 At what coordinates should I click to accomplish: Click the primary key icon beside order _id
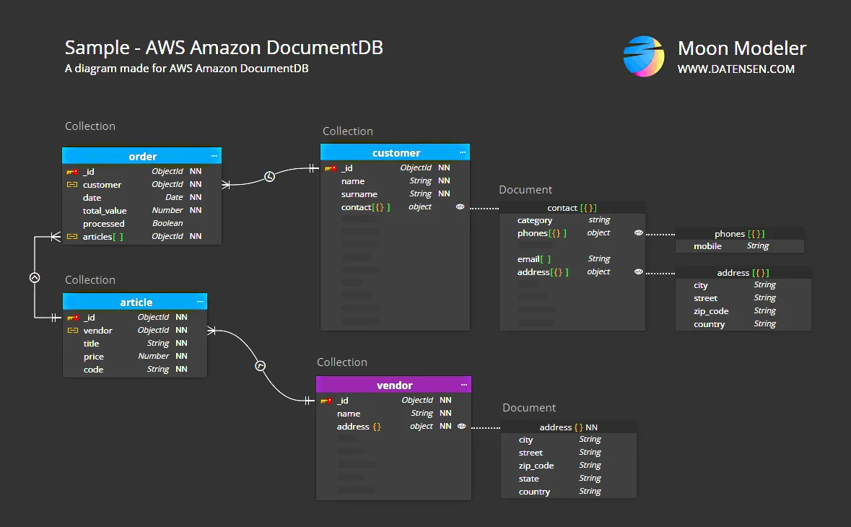[72, 172]
